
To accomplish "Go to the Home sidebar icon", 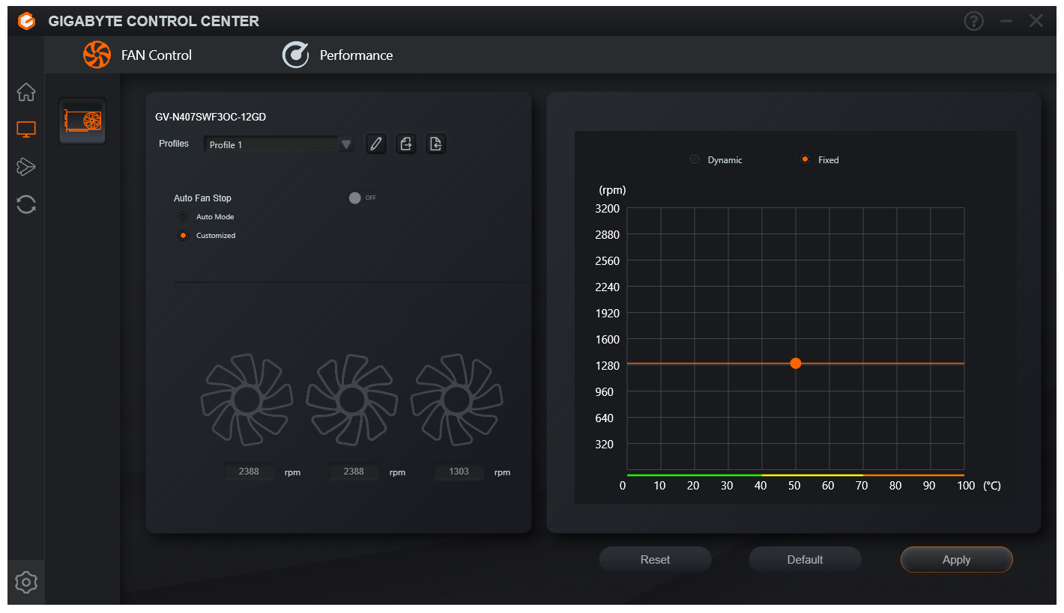I will point(26,92).
